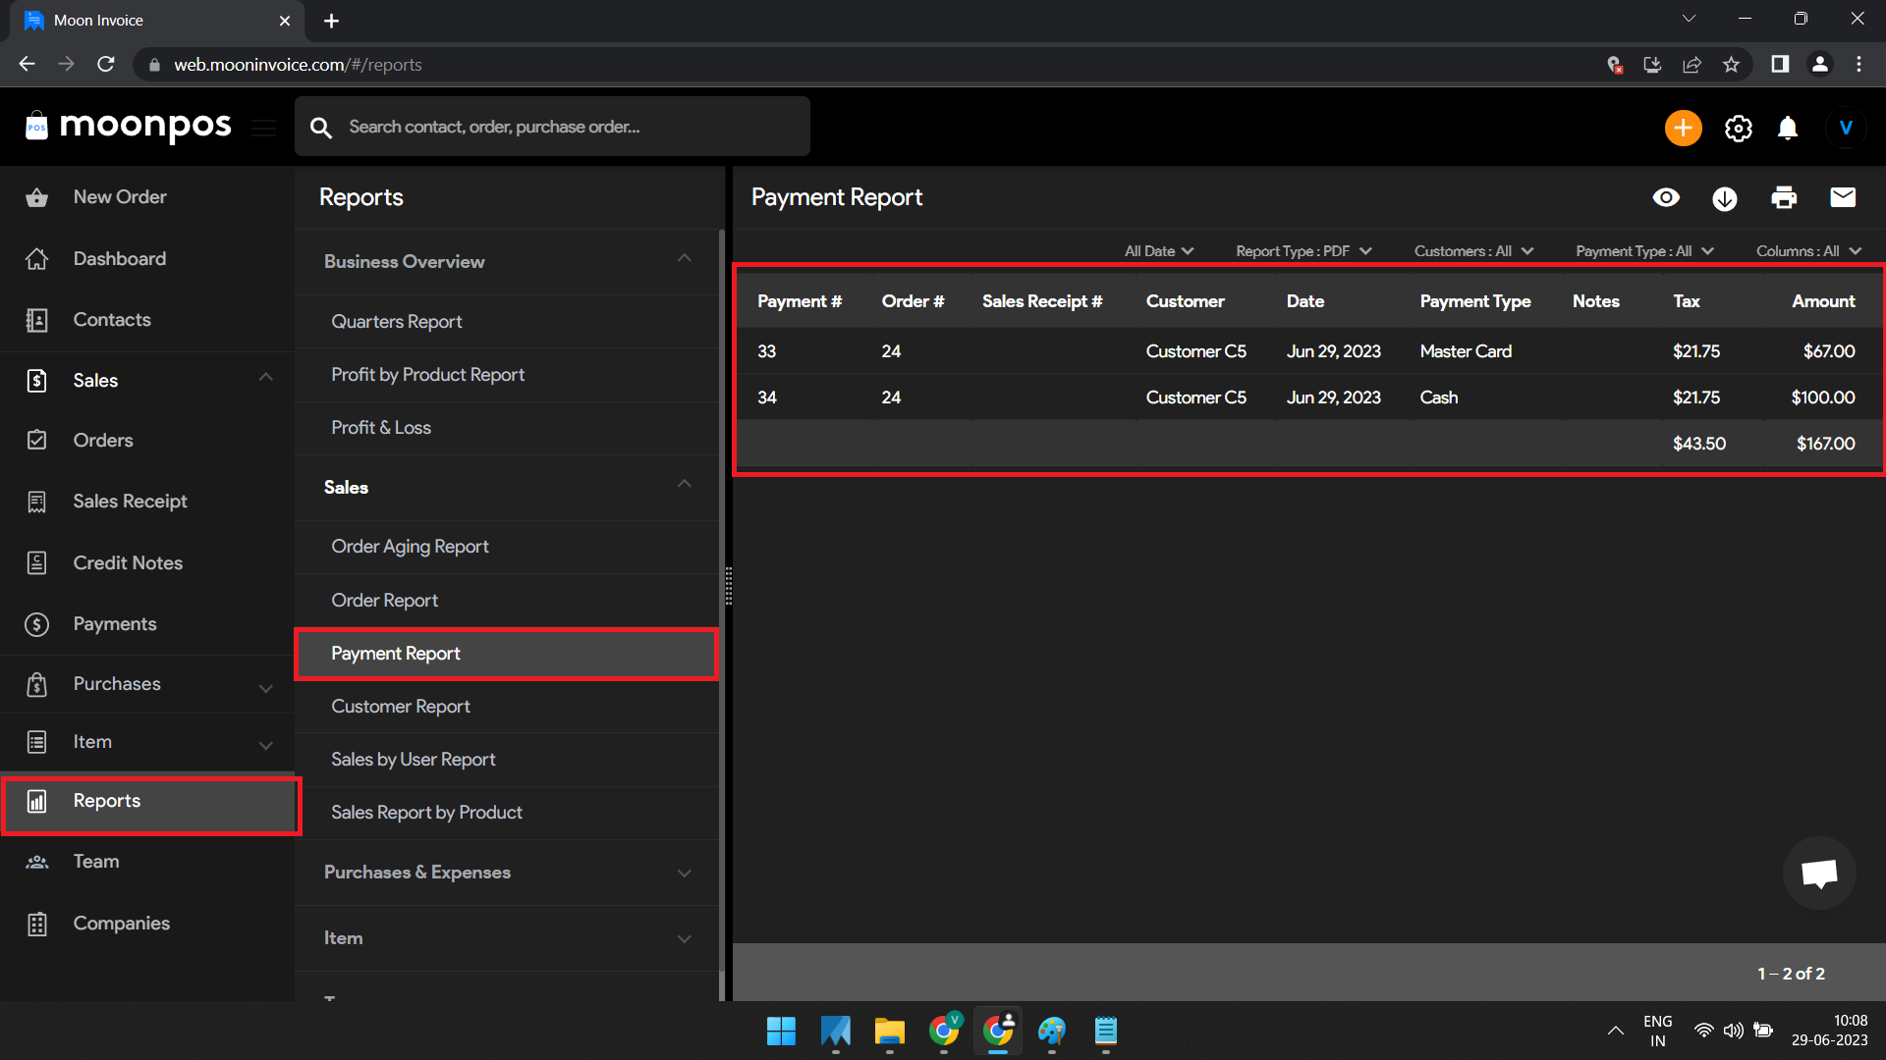Viewport: 1886px width, 1060px height.
Task: Open the Sales by User Report
Action: [x=413, y=759]
